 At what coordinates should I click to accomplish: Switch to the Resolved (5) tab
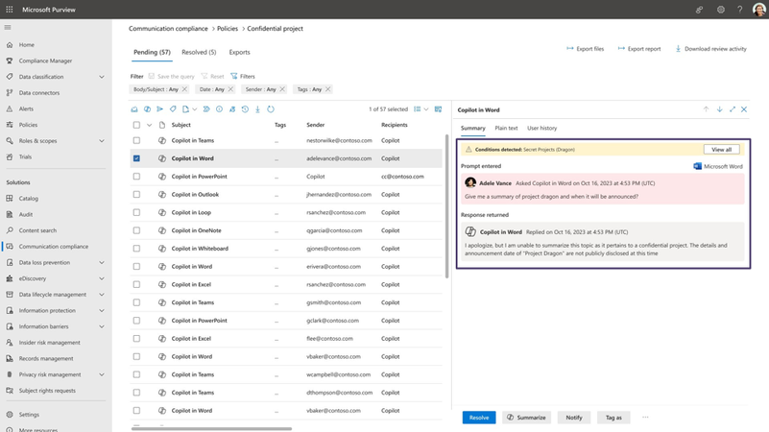point(199,52)
